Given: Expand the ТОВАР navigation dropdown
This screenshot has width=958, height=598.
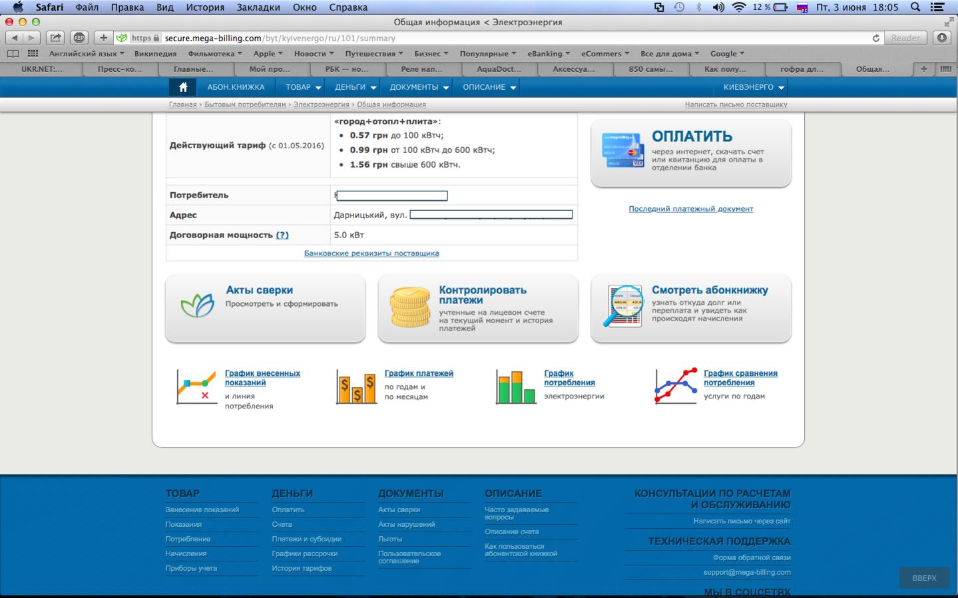Looking at the screenshot, I should click(x=303, y=87).
